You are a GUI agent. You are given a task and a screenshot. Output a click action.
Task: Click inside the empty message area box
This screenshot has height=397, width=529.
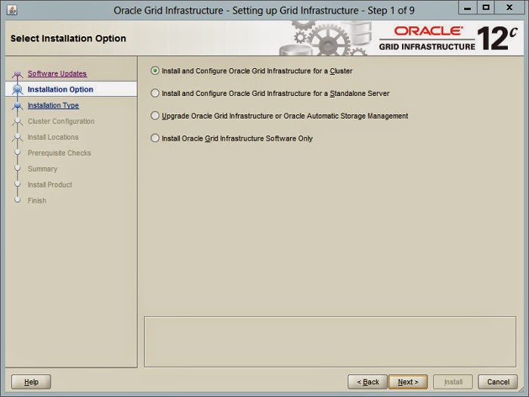coord(330,342)
